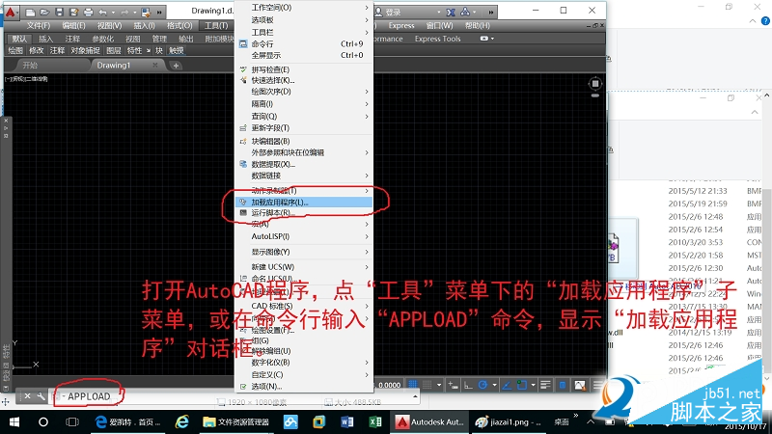Switch to the 注释 ribbon tab

pyautogui.click(x=72, y=39)
